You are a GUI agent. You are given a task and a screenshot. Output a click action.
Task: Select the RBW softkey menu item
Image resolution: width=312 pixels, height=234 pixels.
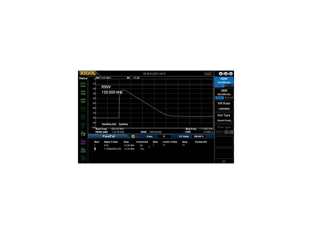pyautogui.click(x=224, y=80)
